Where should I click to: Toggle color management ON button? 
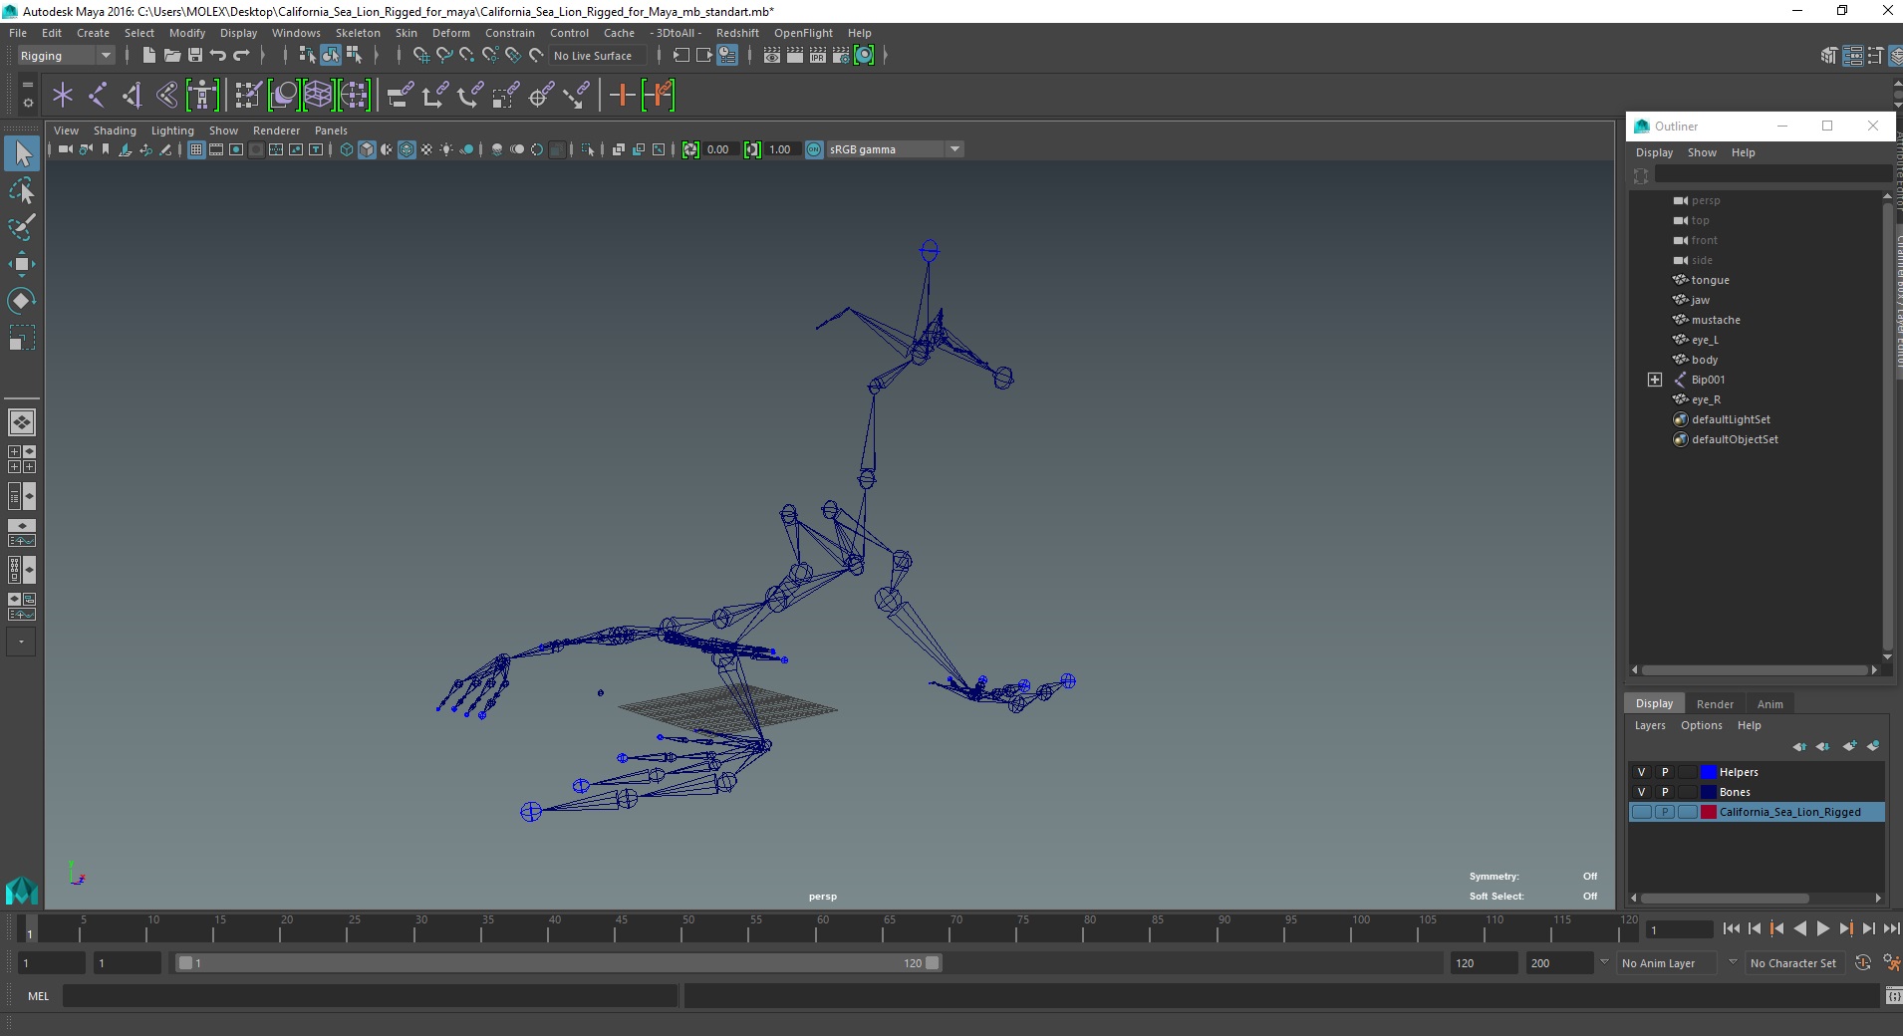pos(814,149)
